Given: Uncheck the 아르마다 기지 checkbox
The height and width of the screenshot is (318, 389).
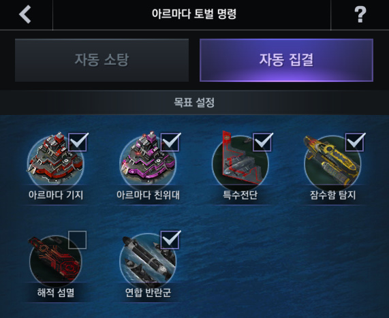Looking at the screenshot, I should (x=78, y=142).
